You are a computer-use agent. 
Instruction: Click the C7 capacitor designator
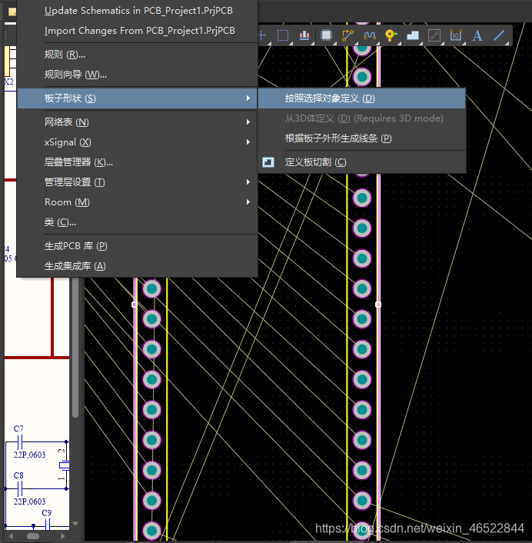(x=18, y=428)
